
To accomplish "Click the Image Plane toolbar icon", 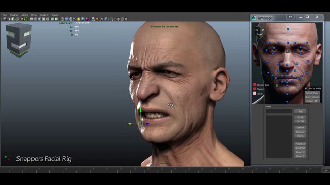I will [17, 19].
